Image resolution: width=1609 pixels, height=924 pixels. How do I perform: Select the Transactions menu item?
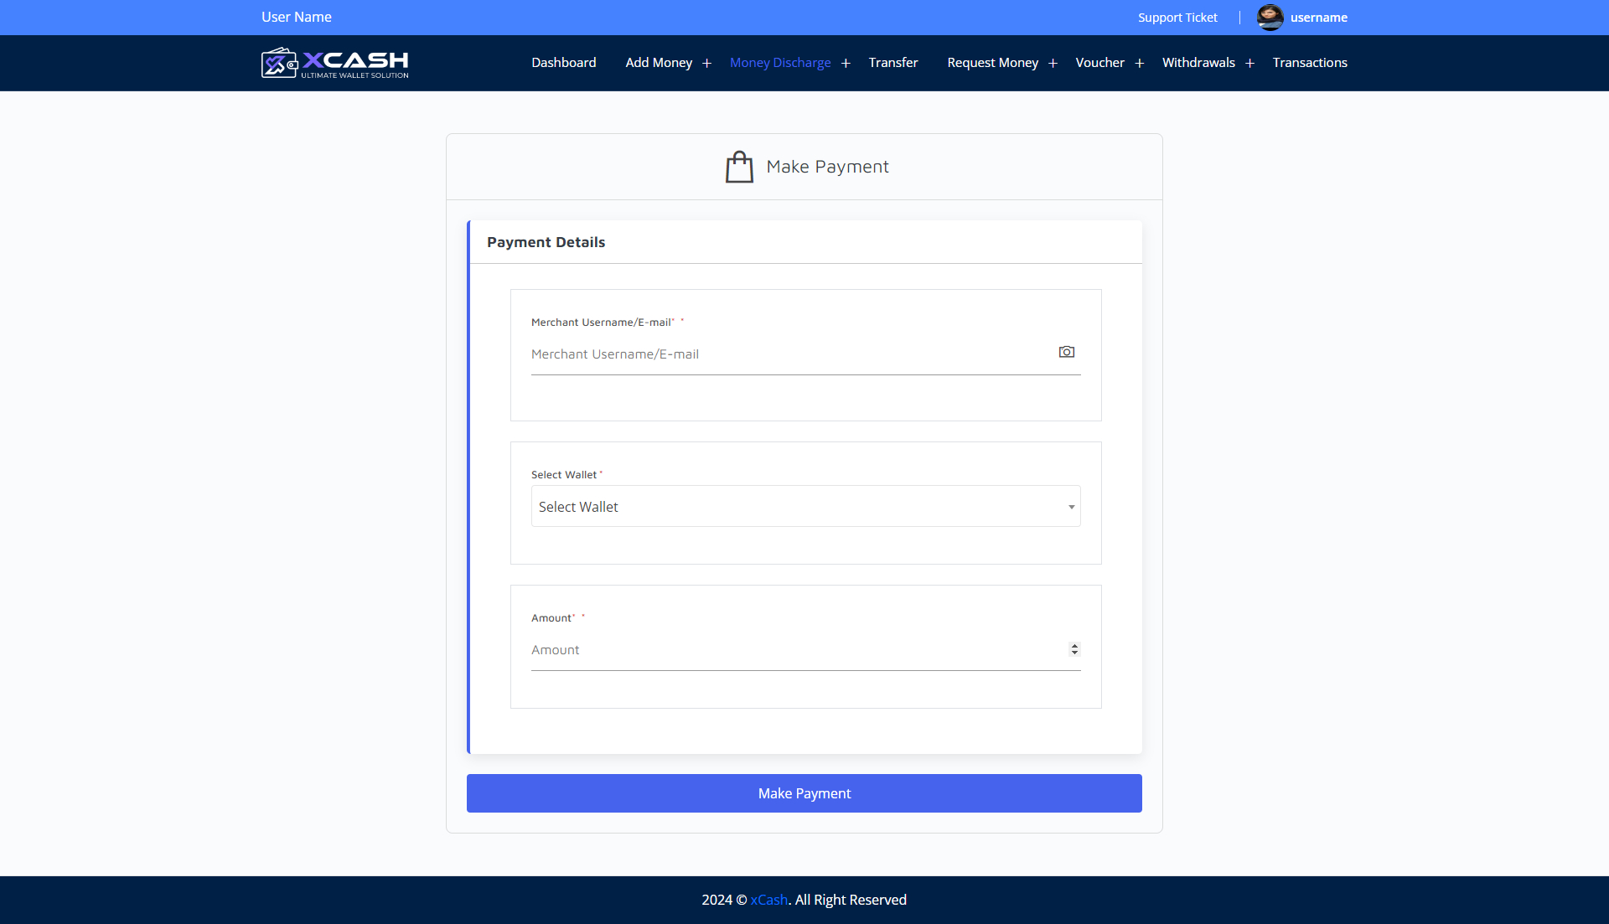[x=1309, y=62]
